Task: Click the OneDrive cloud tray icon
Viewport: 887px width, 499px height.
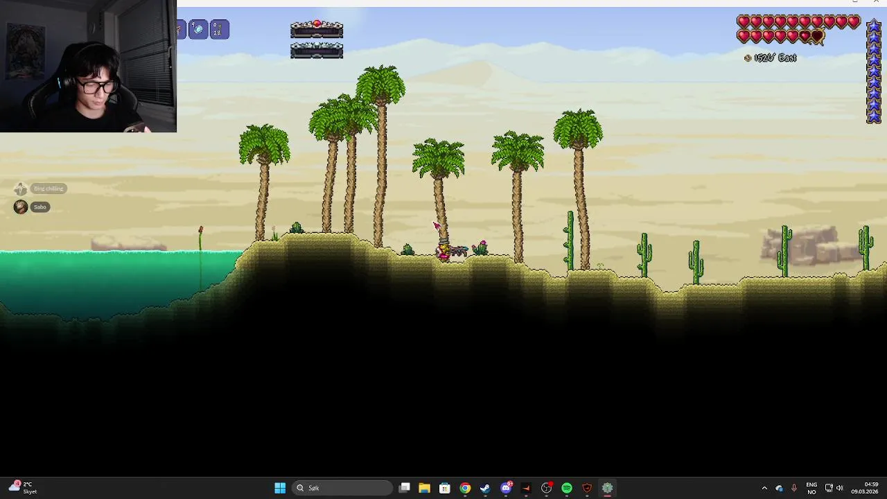Action: click(x=780, y=488)
